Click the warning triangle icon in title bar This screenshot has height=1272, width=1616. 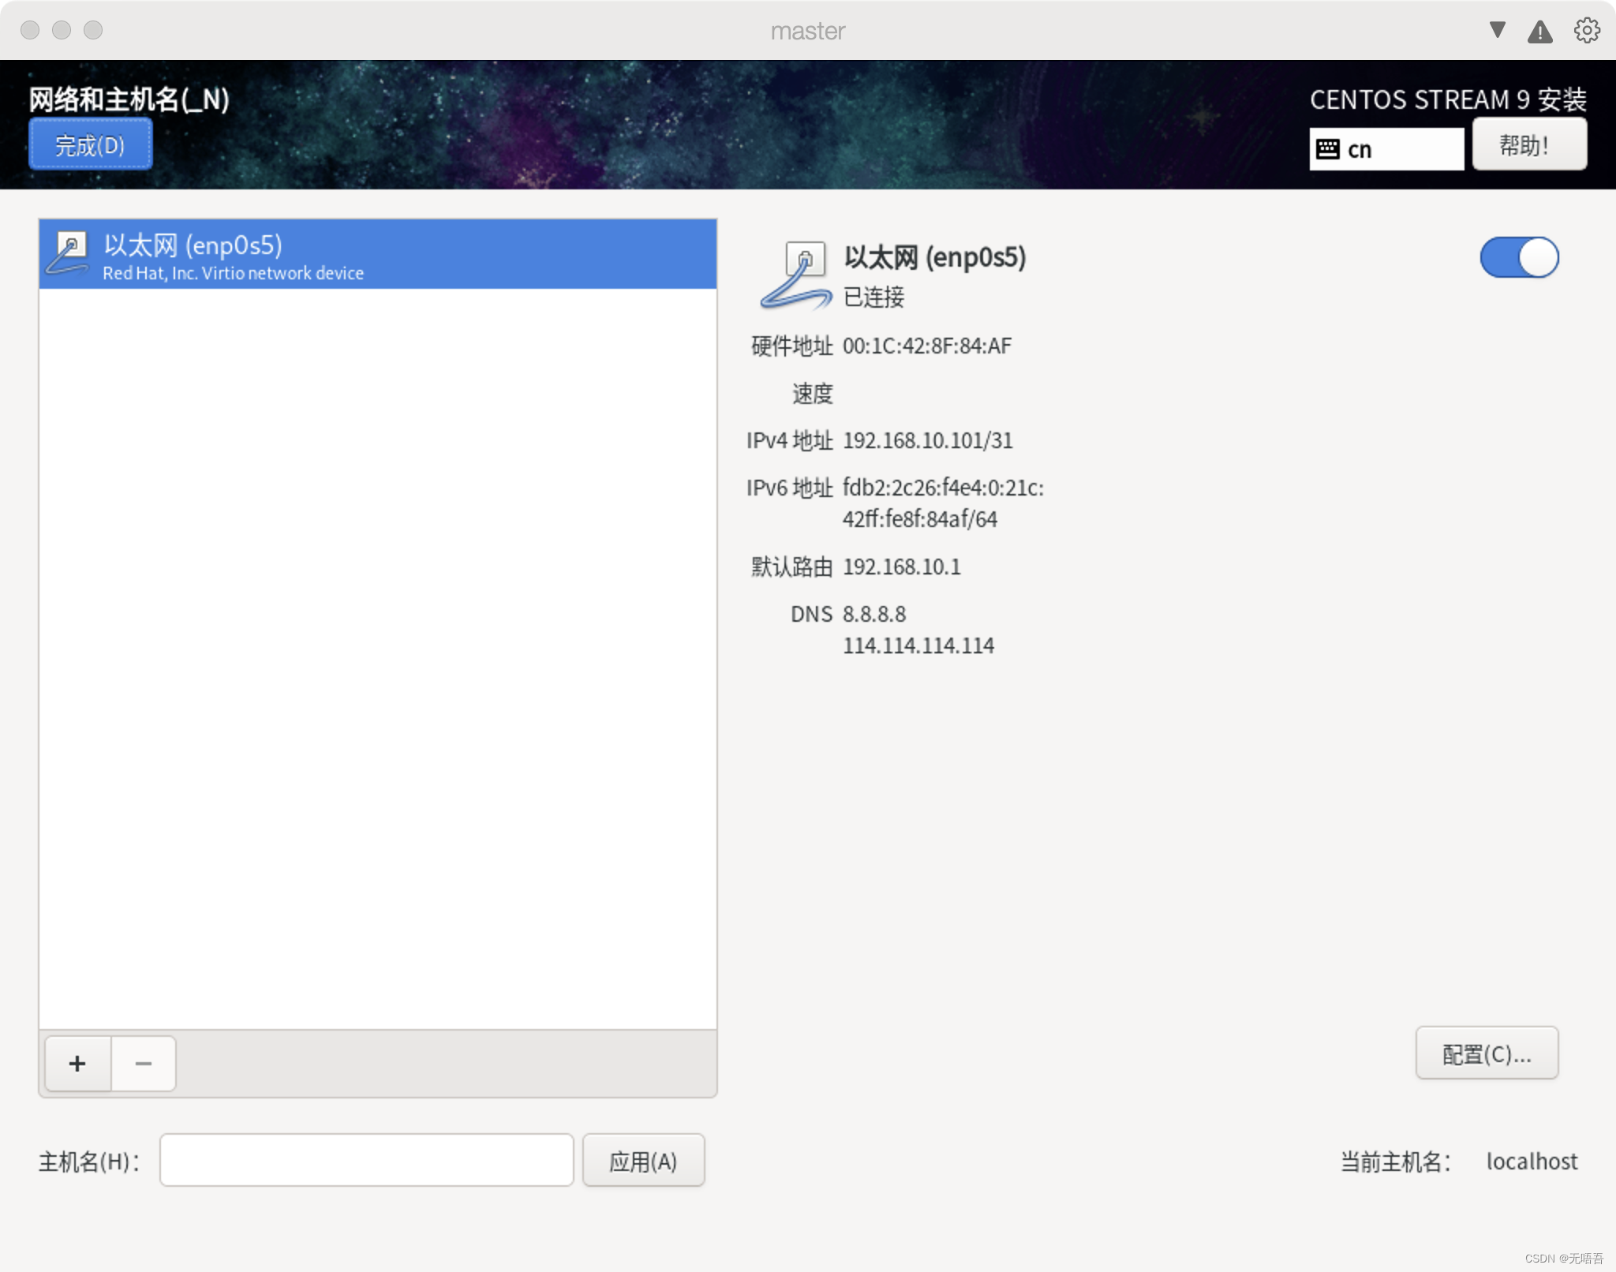[1539, 32]
